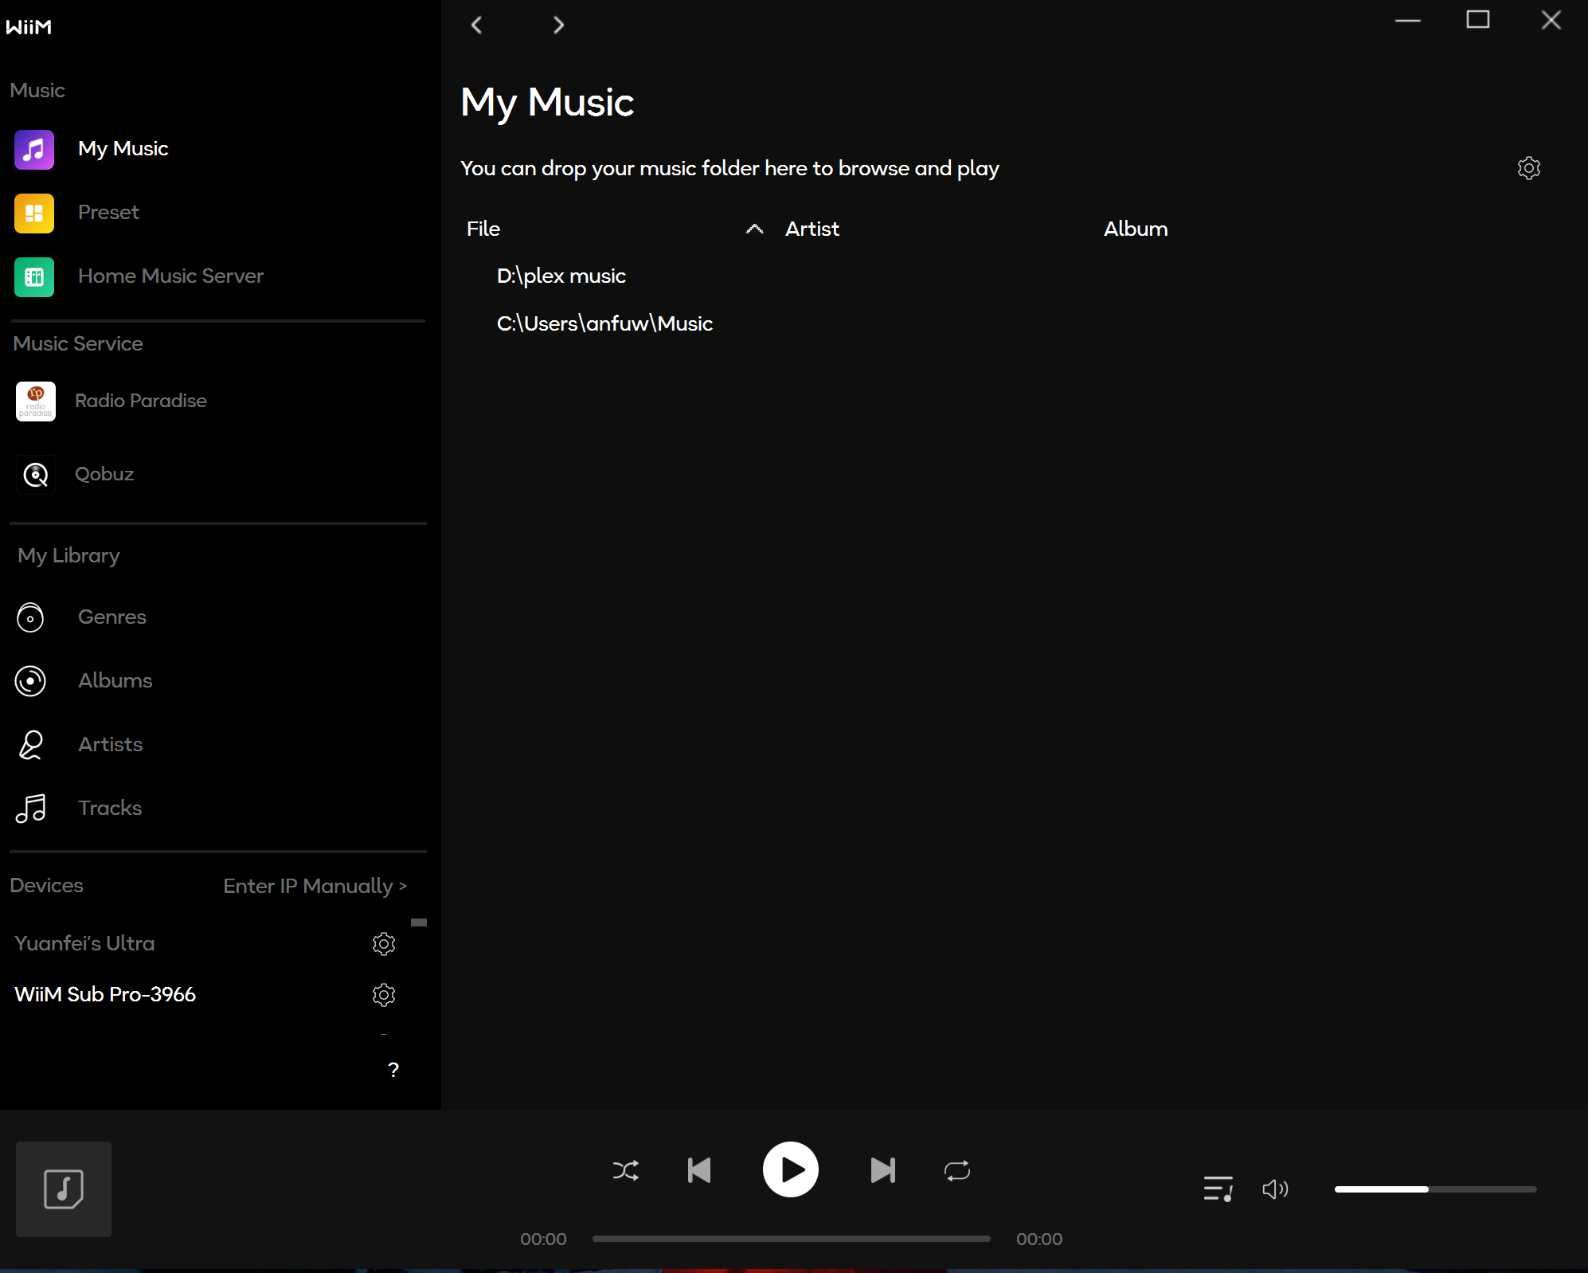
Task: Click Enter IP Manually link
Action: coord(315,887)
